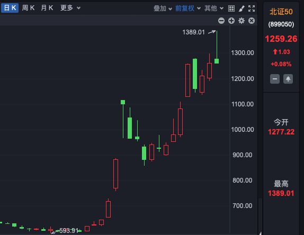This screenshot has height=235, width=304.
Task: Click the 北证50 index name
Action: 281,12
